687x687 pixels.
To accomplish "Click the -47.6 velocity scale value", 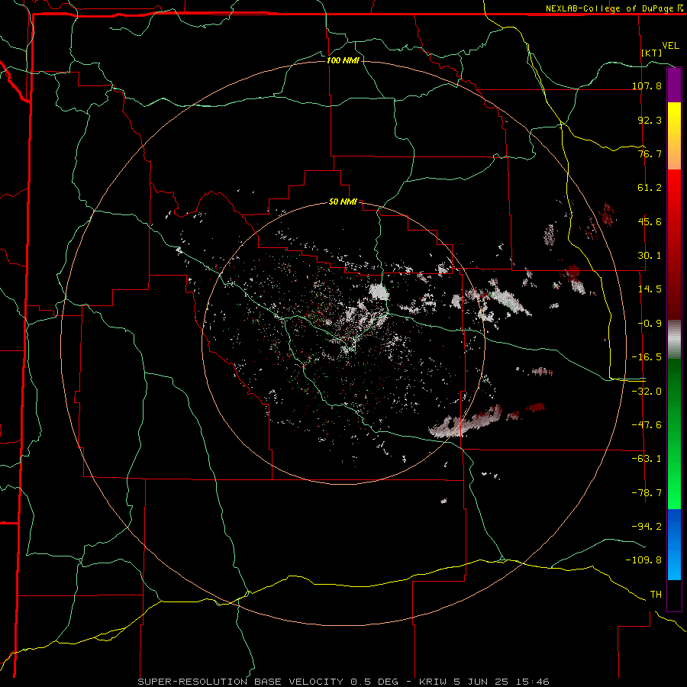I will point(647,425).
